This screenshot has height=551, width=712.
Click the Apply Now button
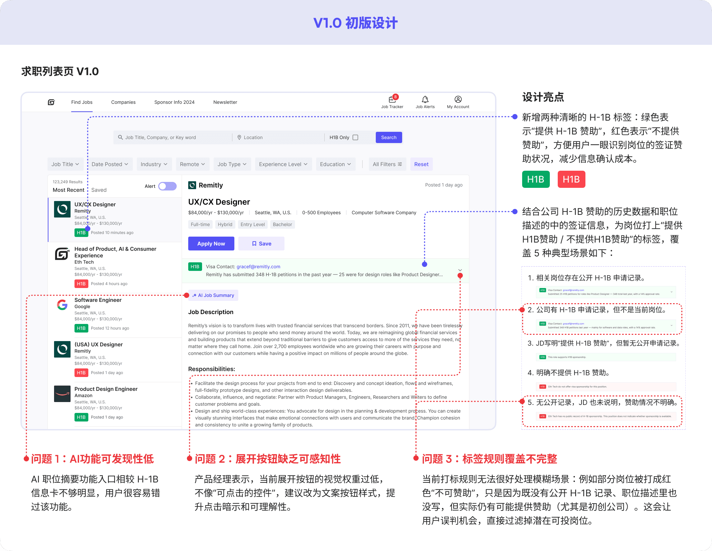[x=211, y=244]
